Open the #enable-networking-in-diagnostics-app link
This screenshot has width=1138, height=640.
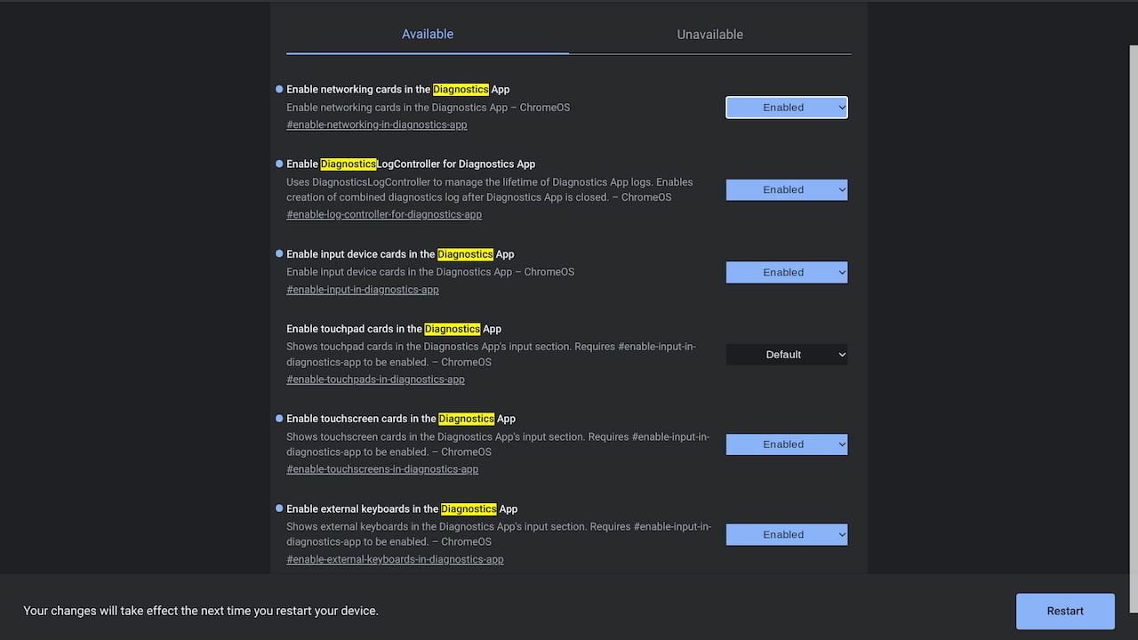(376, 124)
